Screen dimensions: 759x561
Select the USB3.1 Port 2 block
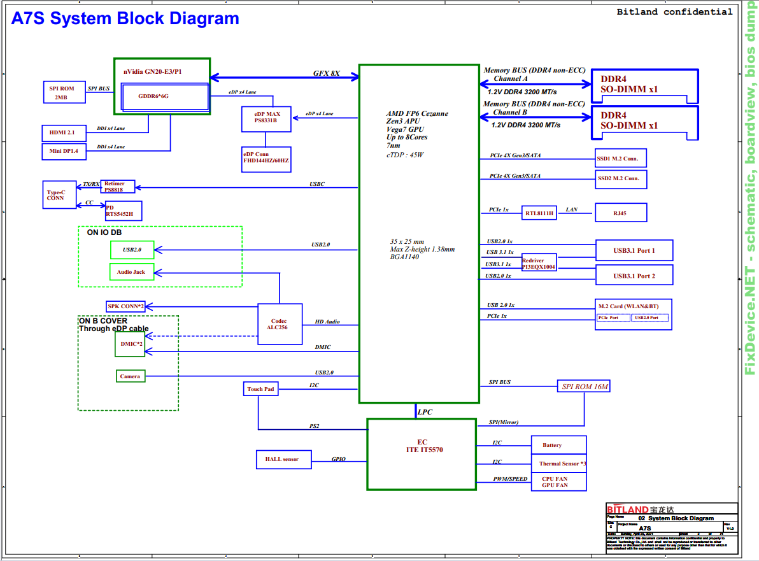[634, 275]
